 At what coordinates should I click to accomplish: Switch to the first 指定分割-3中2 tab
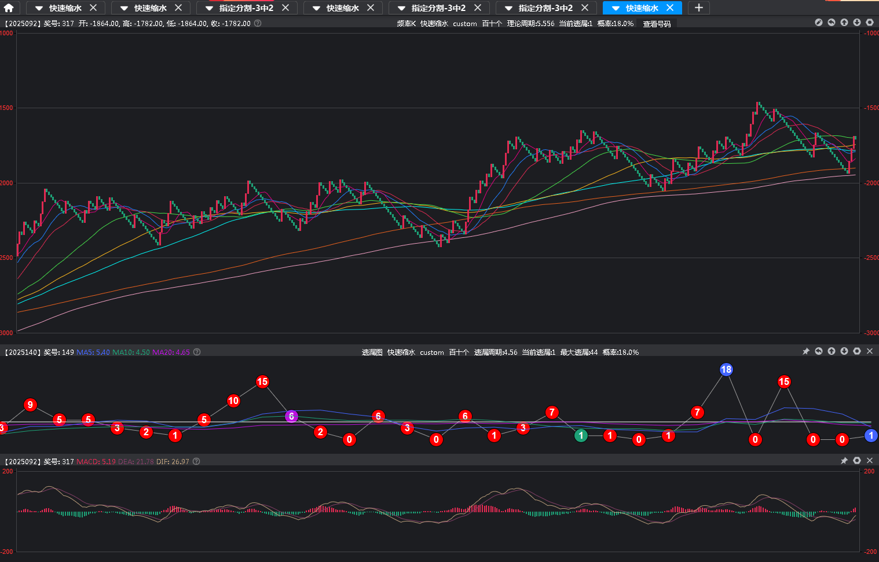(246, 8)
